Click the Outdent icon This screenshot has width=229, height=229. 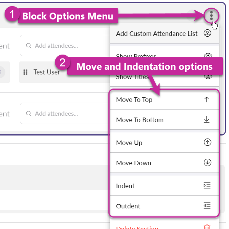[207, 206]
